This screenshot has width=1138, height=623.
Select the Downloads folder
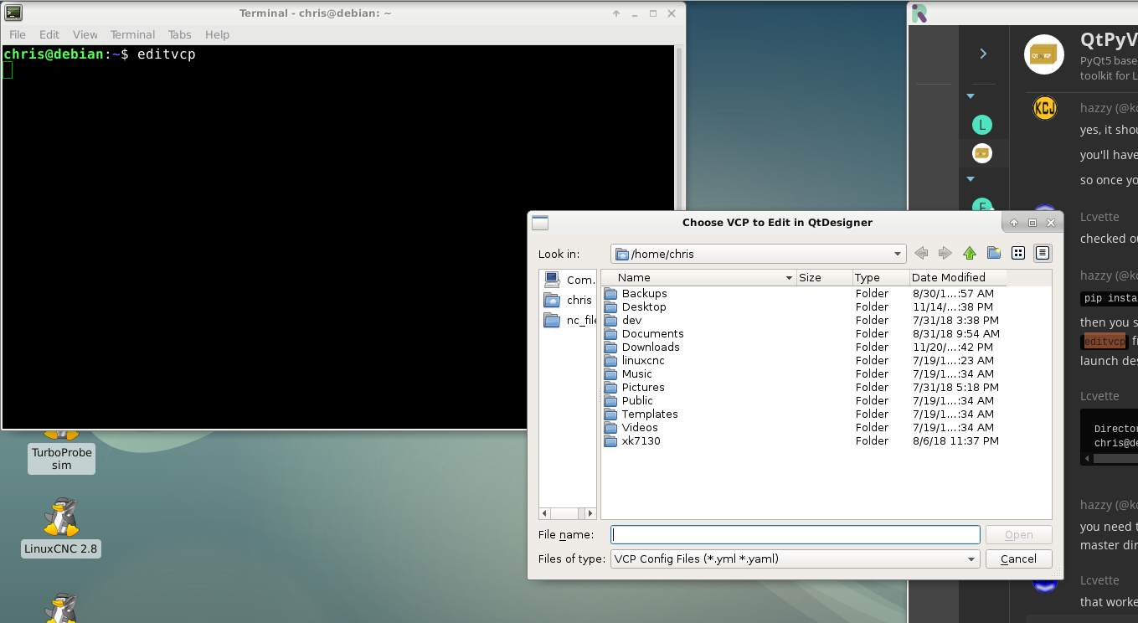pyautogui.click(x=651, y=347)
